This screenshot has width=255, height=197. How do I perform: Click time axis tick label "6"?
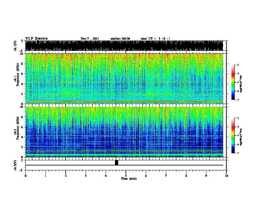[x=146, y=176]
